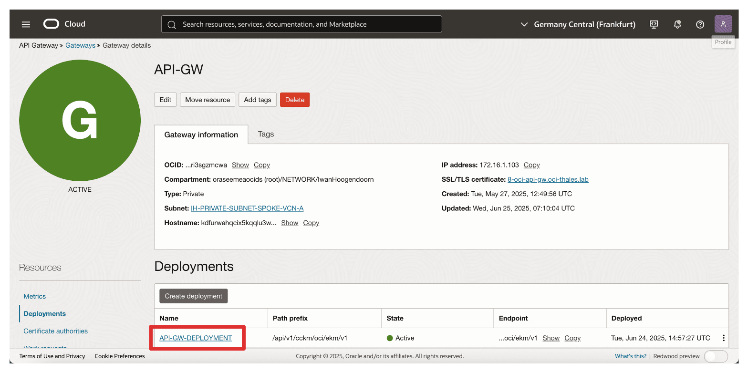
Task: Click the green G gateway avatar
Action: point(80,120)
